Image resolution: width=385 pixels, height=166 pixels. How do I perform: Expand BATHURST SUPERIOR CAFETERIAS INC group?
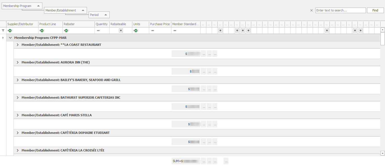[18, 98]
